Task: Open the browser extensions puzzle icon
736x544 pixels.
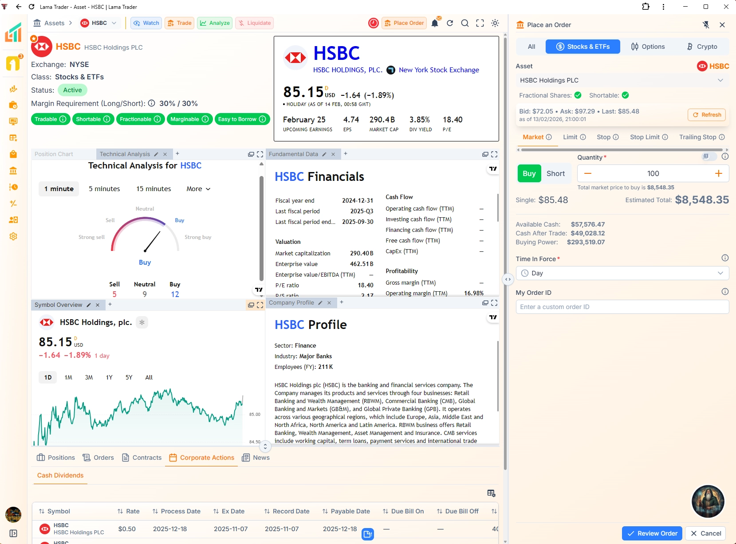Action: [646, 7]
